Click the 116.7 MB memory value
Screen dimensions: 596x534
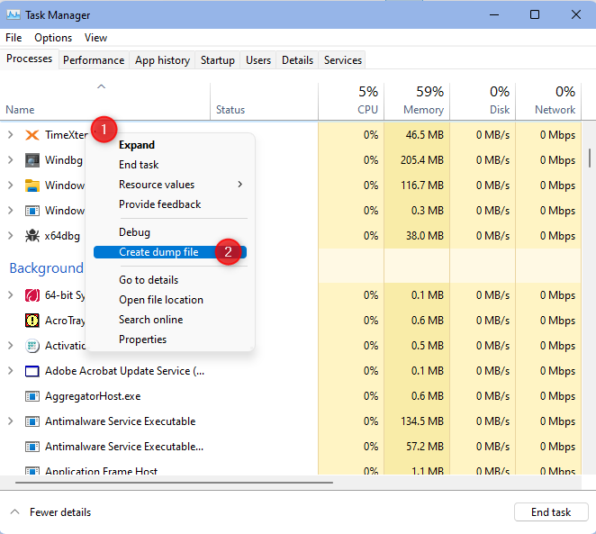pos(422,186)
